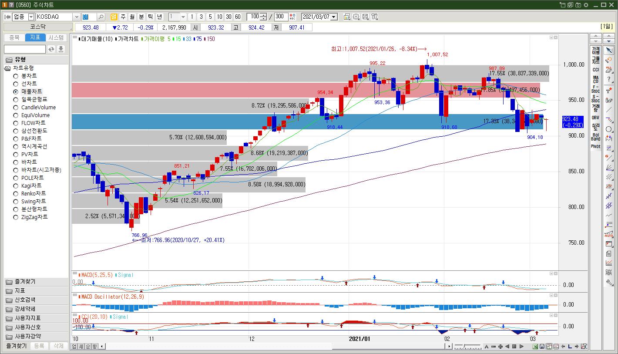Expand the 즐겨찾기 folder section
The height and width of the screenshot is (354, 618).
[x=36, y=282]
